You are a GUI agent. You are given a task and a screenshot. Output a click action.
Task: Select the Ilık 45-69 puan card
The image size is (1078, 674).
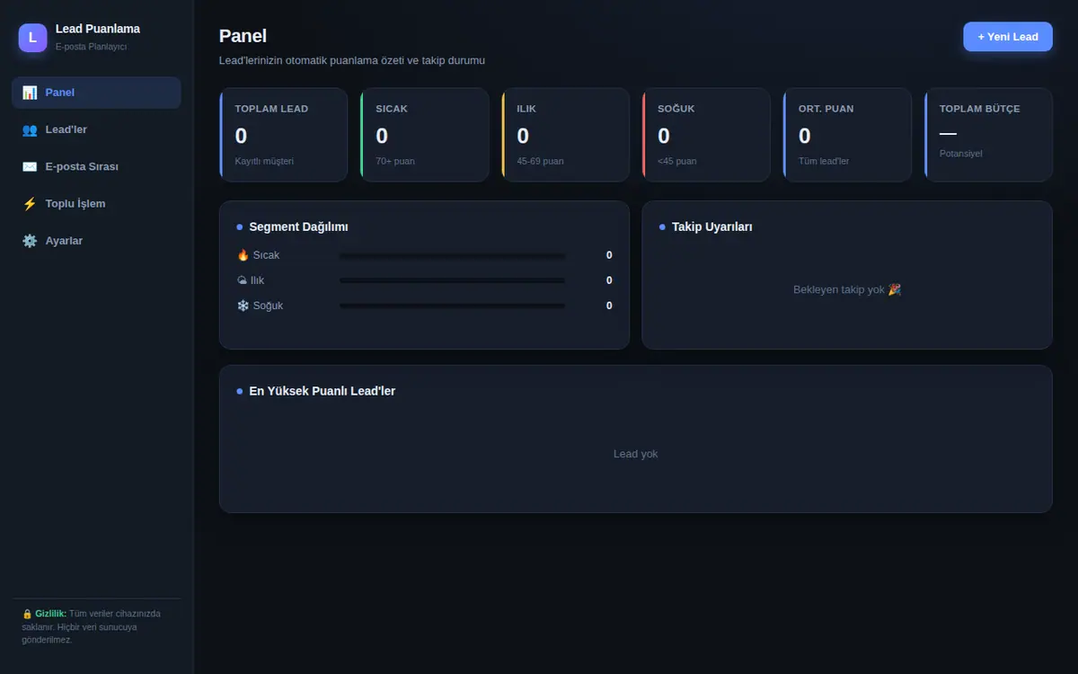(x=565, y=135)
